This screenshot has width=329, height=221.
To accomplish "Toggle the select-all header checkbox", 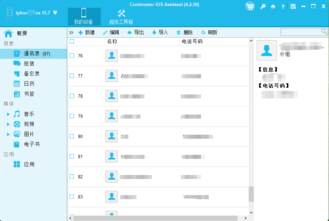I will [72, 42].
